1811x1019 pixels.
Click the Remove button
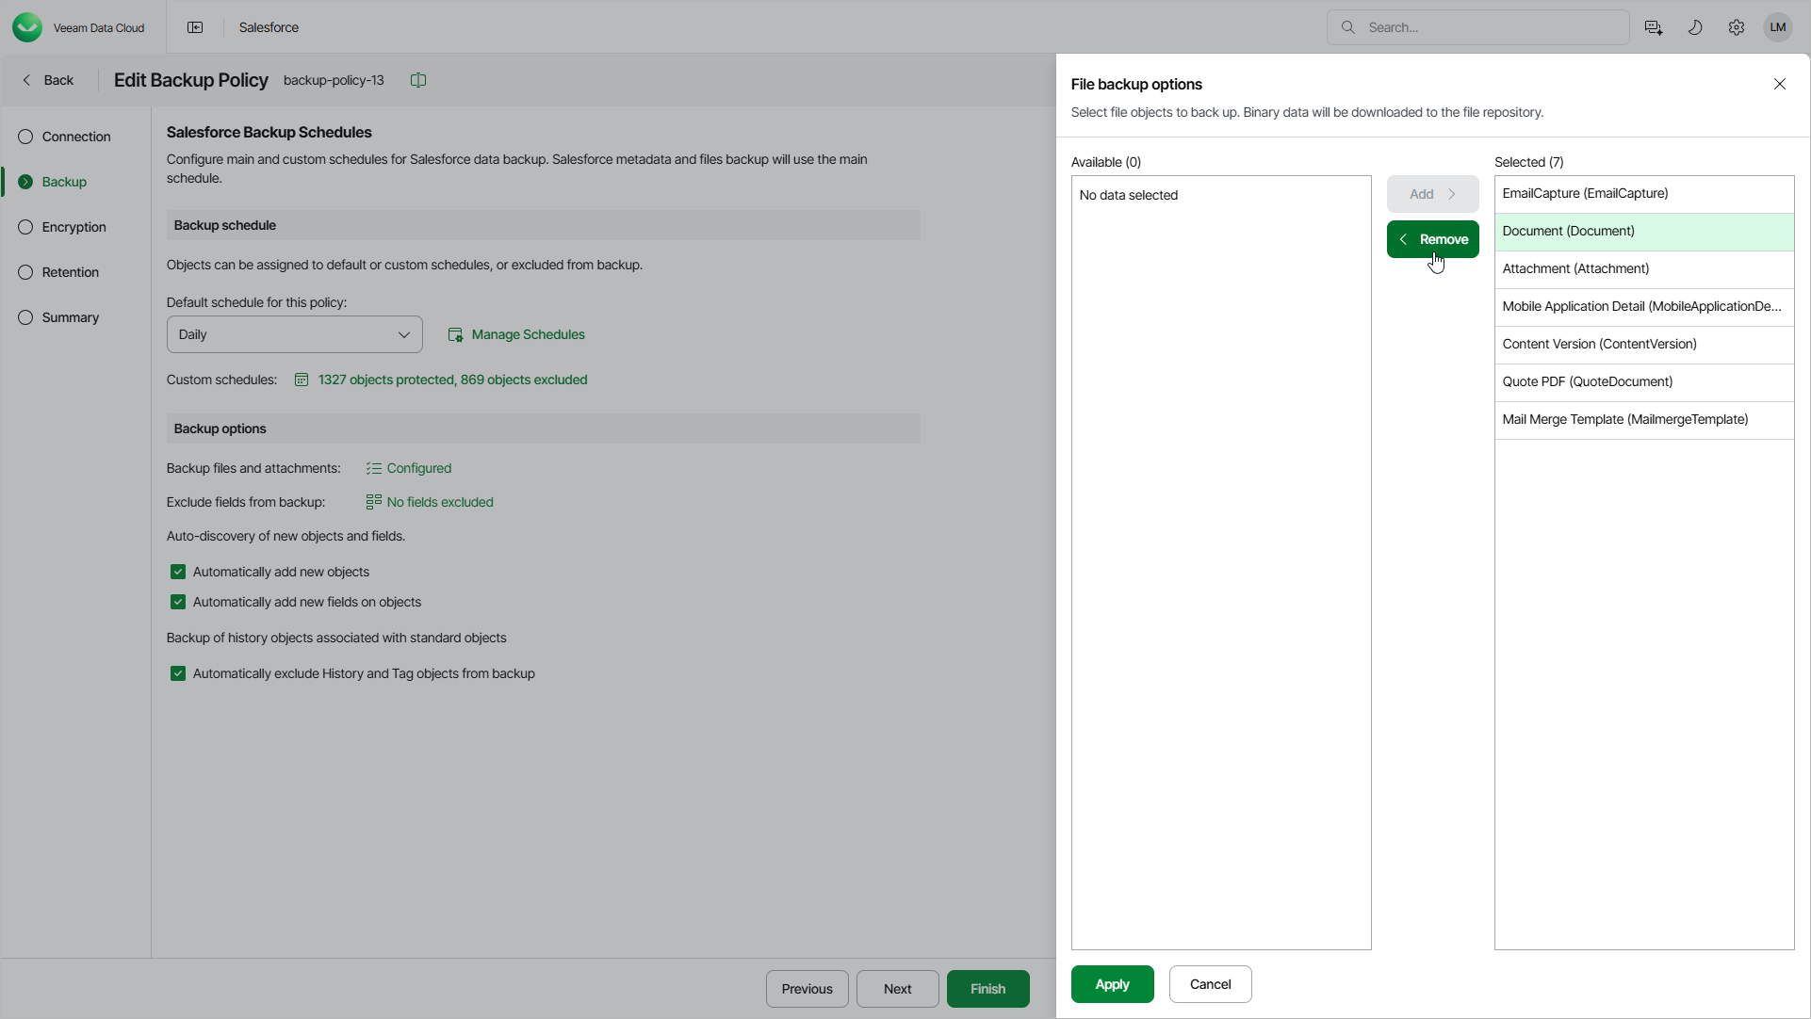click(x=1432, y=239)
